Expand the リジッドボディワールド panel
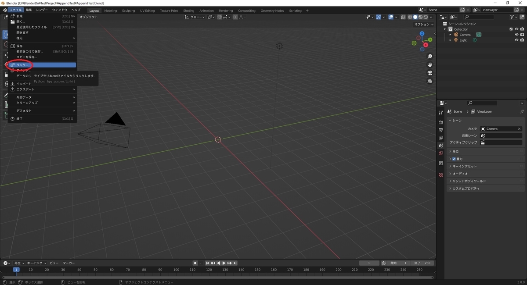Screen dimensions: 527x285 (x=486, y=181)
